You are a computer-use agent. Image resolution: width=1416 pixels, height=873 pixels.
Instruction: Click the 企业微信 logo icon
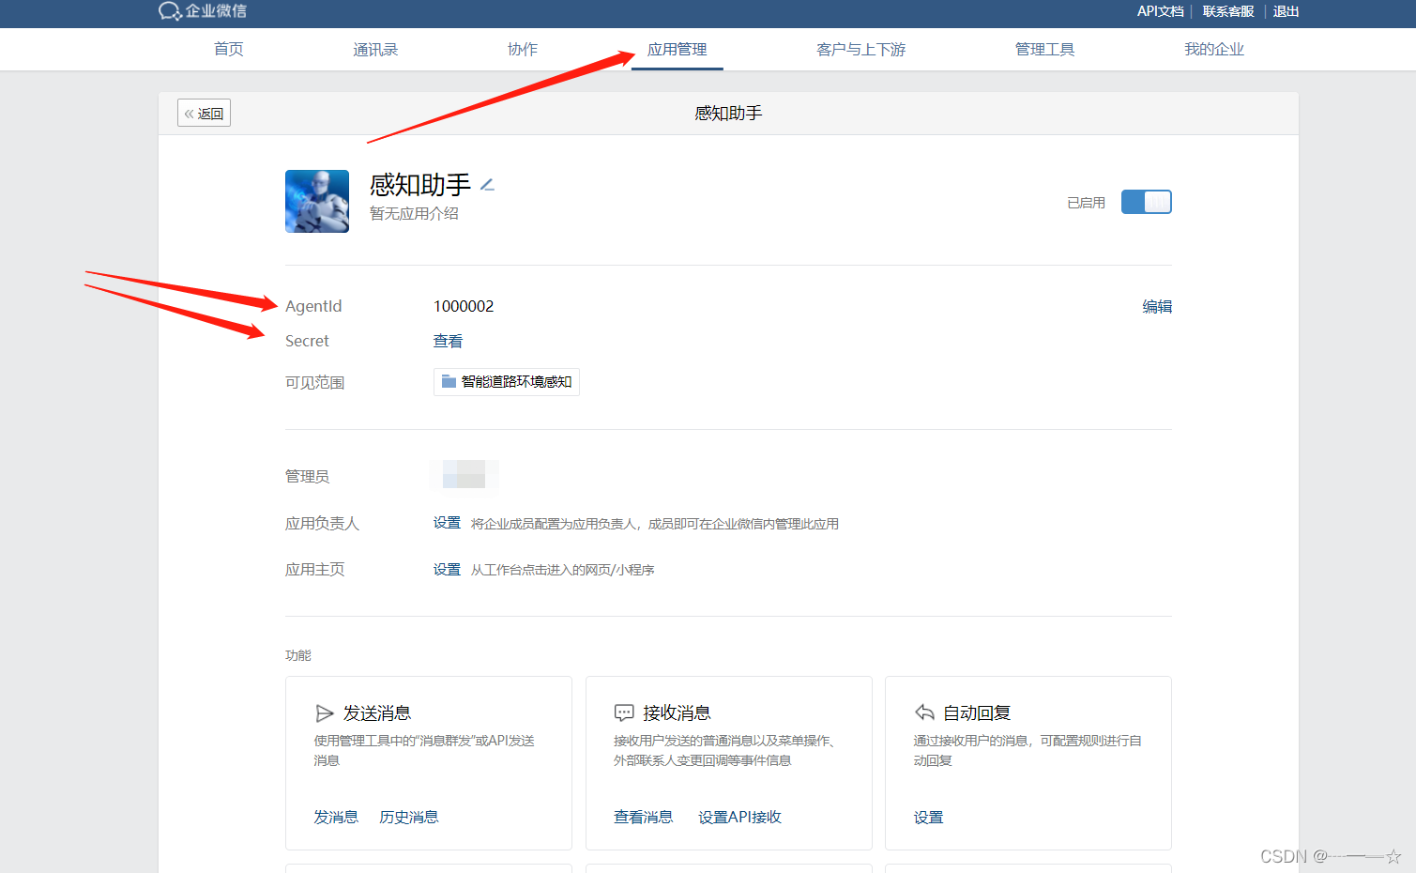click(170, 11)
